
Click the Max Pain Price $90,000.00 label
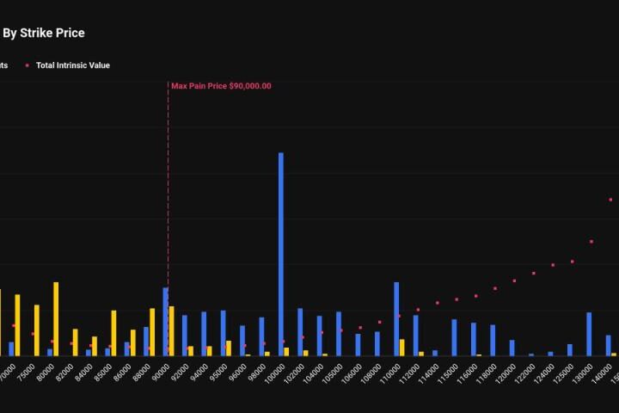(221, 86)
